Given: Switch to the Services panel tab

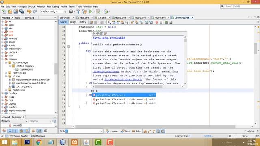Looking at the screenshot, I should tap(30, 18).
